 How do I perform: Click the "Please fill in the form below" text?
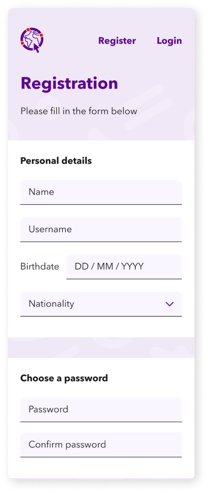click(79, 111)
